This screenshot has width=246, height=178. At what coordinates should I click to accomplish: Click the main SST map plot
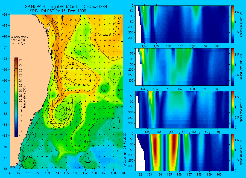(x=66, y=91)
